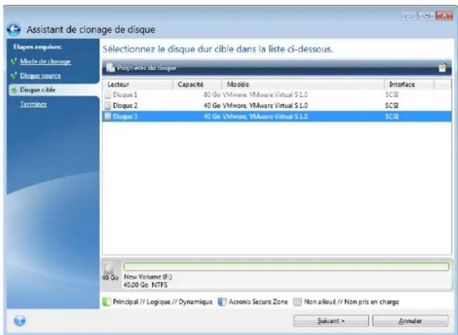Click the blue Acronis Secure Zone swatch
This screenshot has width=458, height=335.
click(222, 302)
